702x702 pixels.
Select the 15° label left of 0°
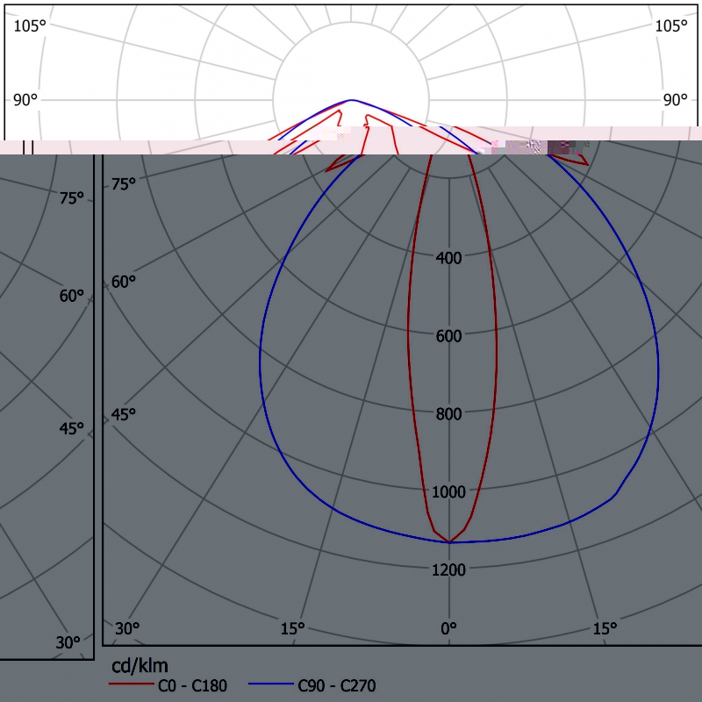(292, 628)
